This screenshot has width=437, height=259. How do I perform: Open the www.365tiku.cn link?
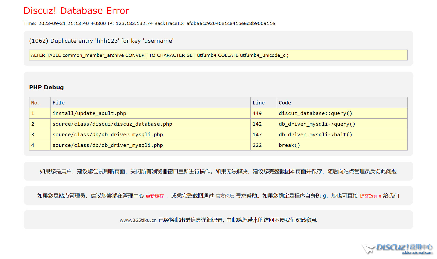(x=138, y=220)
